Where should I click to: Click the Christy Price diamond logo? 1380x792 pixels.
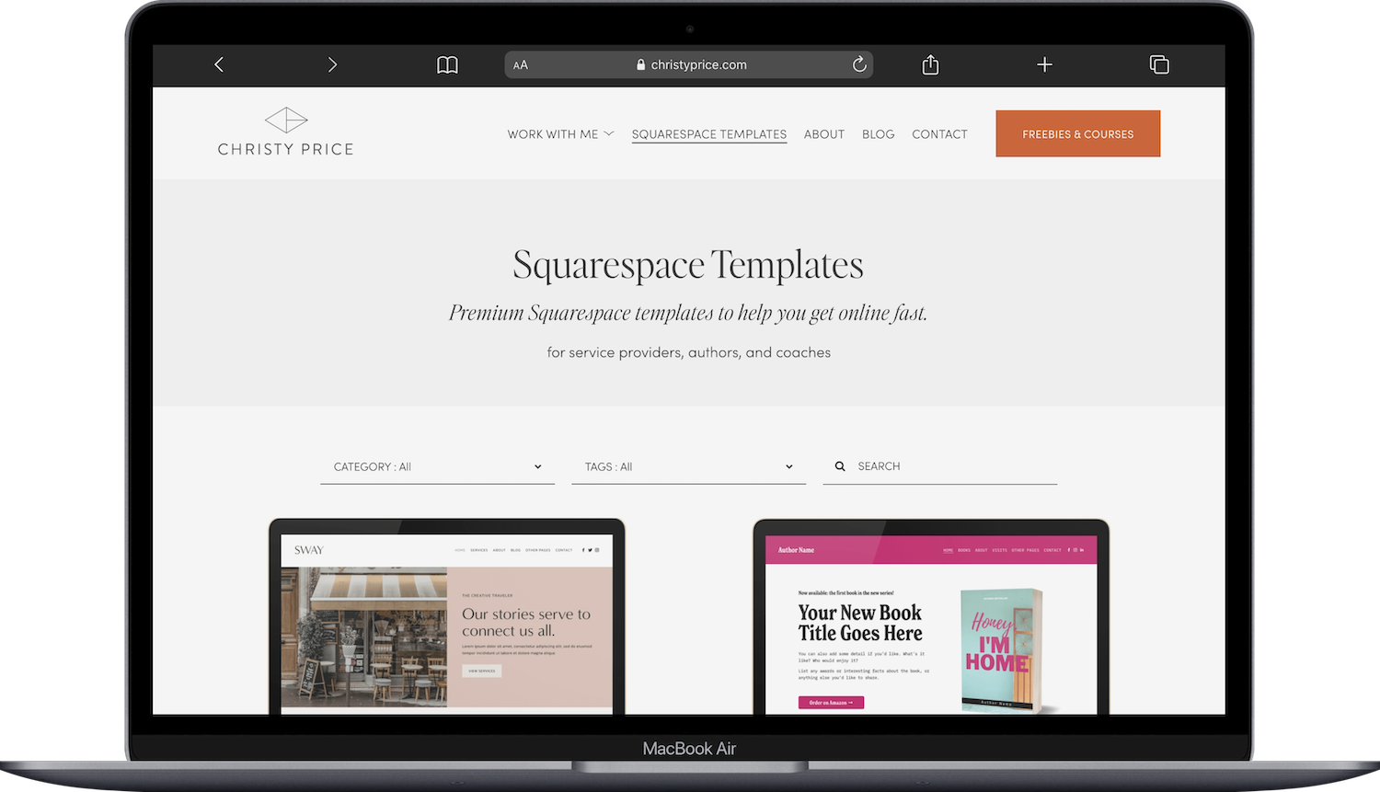[x=286, y=120]
